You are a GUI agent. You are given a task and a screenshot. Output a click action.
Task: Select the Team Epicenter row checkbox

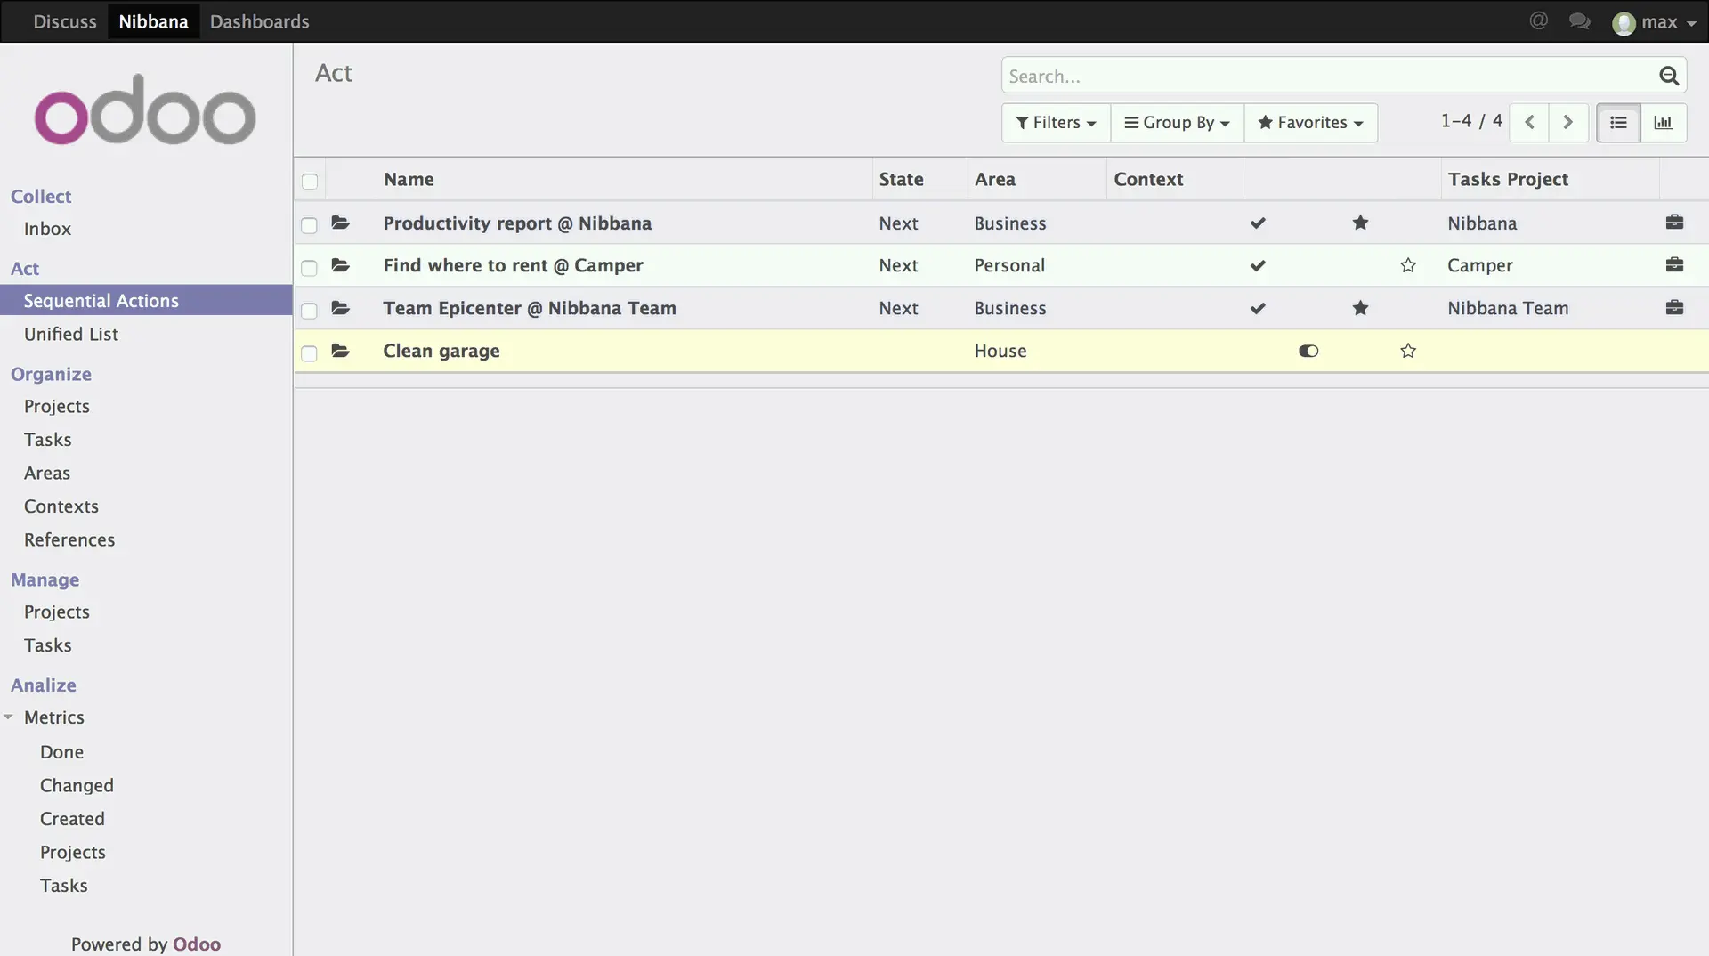[x=309, y=310]
